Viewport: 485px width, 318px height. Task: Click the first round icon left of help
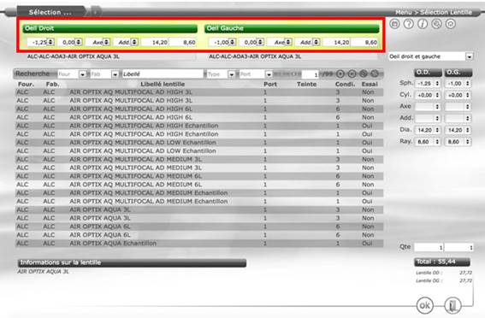[394, 24]
